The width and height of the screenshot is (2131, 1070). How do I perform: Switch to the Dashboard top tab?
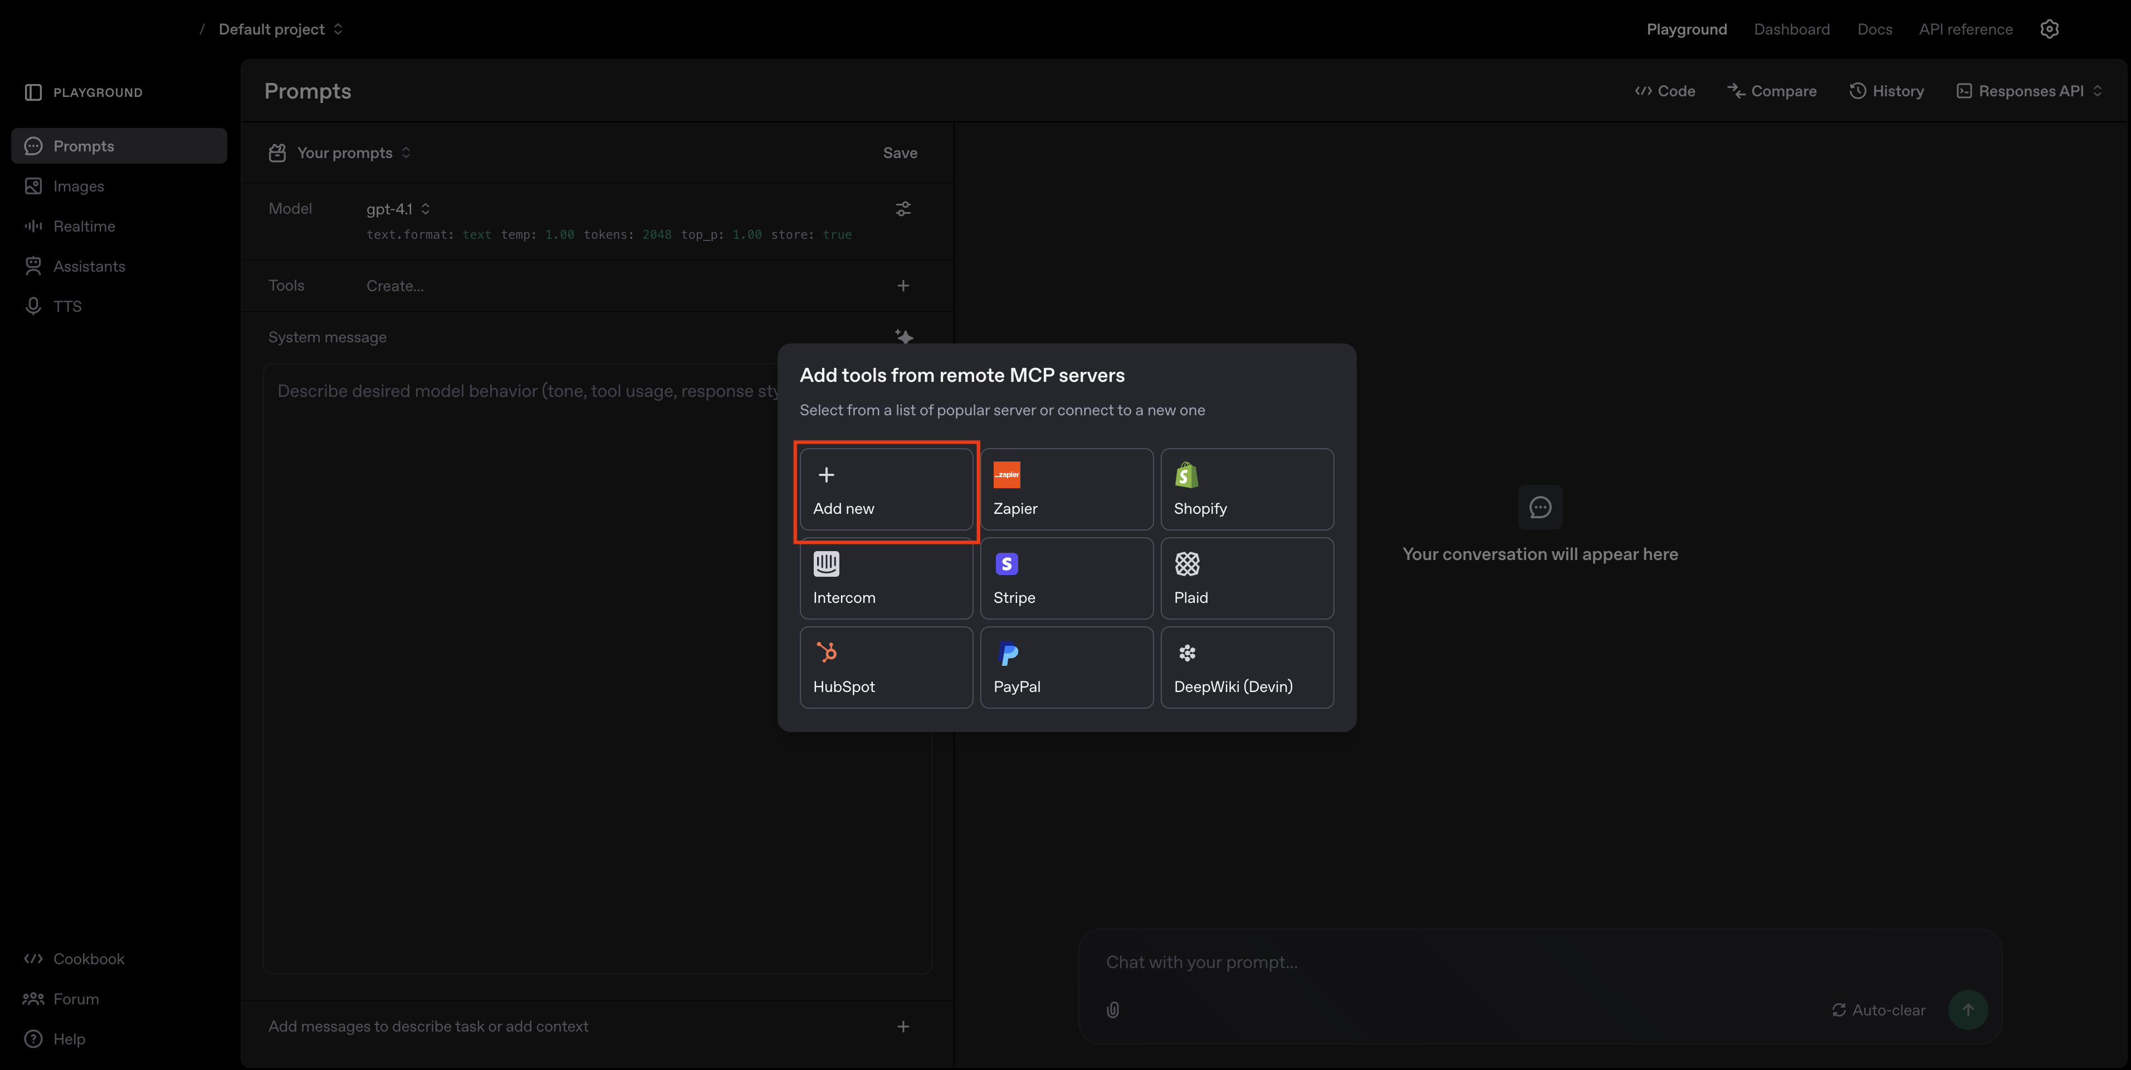pos(1791,29)
